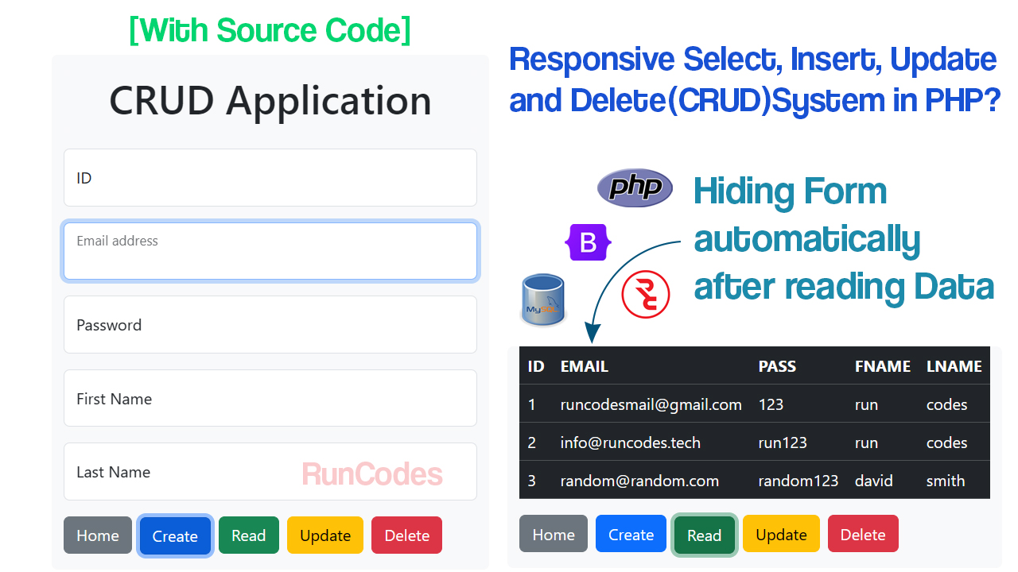1018x572 pixels.
Task: Hit the yellow Update button under the form
Action: click(x=324, y=535)
